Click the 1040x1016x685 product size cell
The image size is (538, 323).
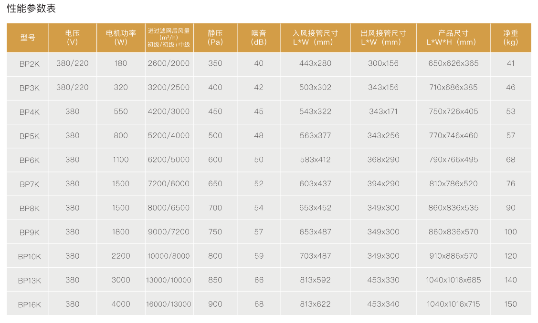point(453,280)
